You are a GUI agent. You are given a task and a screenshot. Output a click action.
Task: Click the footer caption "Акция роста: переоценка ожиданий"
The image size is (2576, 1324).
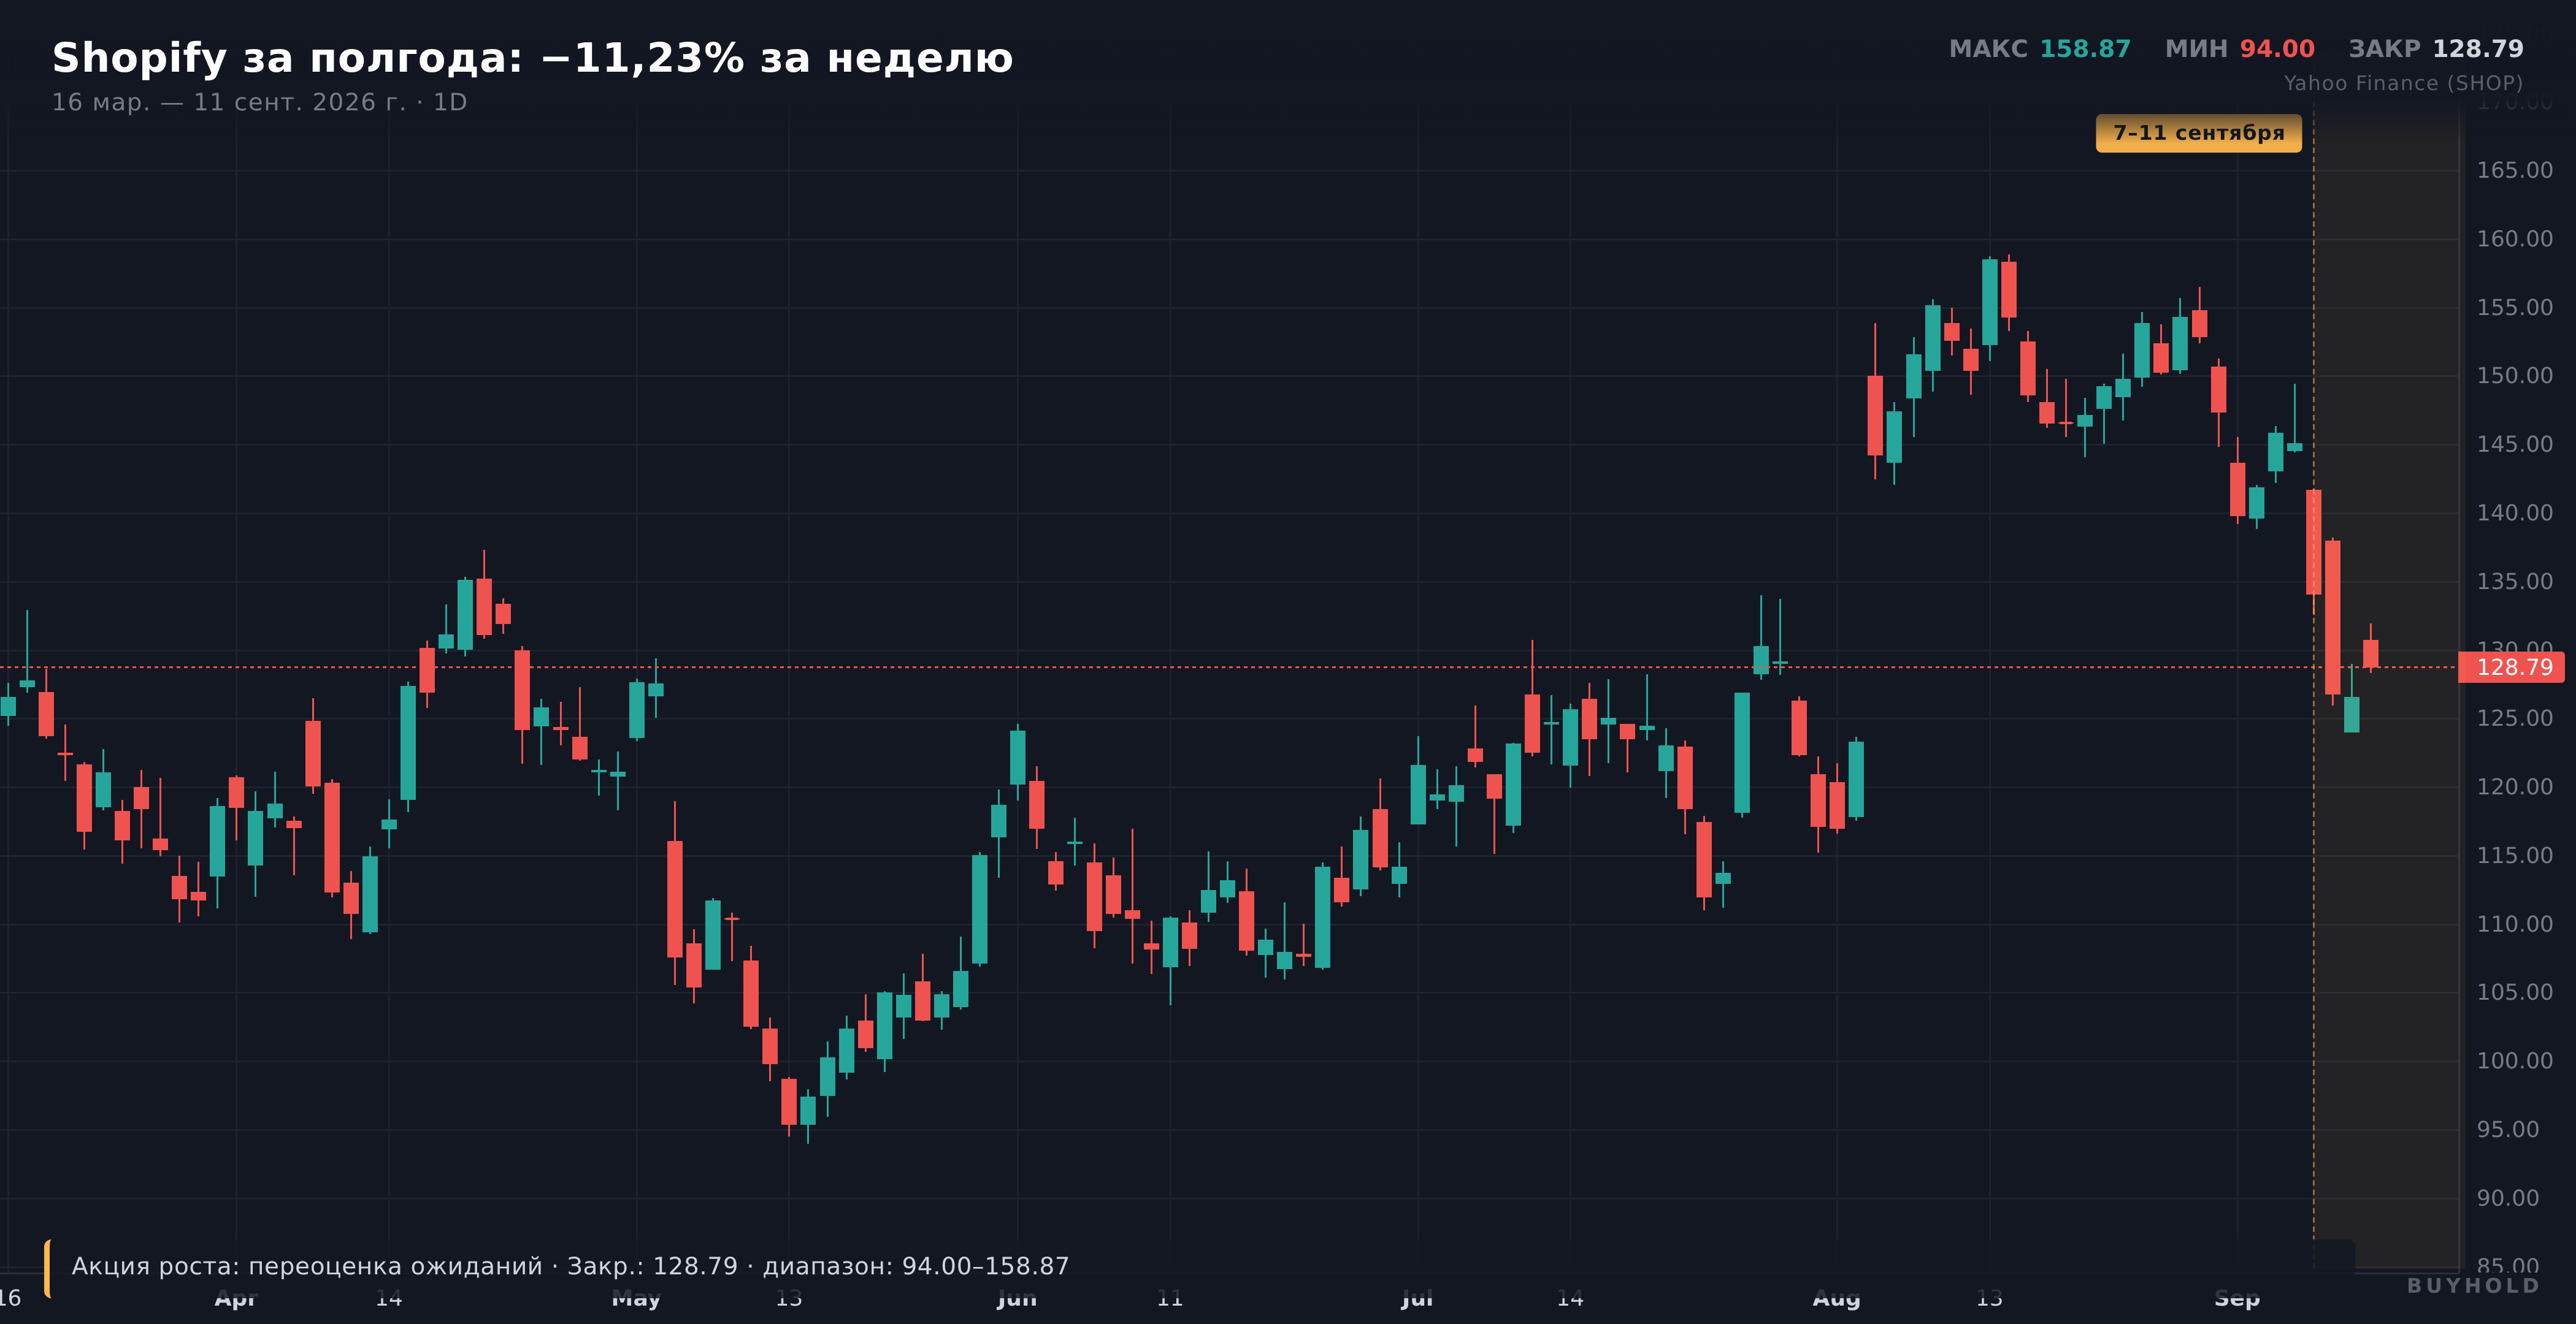[307, 1266]
